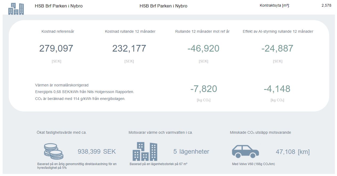Click the car icon for CO₂ emissions

tap(245, 151)
